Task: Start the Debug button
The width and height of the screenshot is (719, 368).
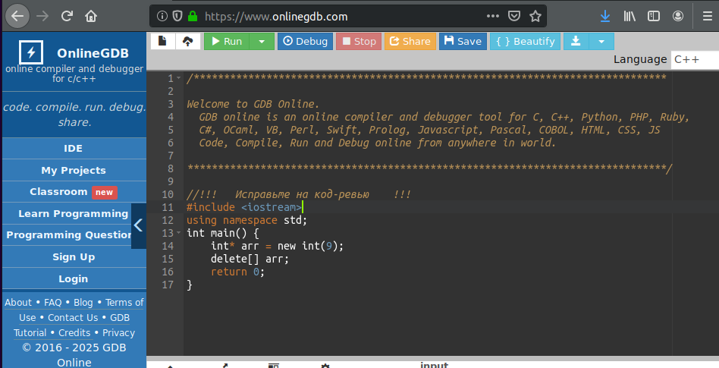Action: tap(306, 41)
